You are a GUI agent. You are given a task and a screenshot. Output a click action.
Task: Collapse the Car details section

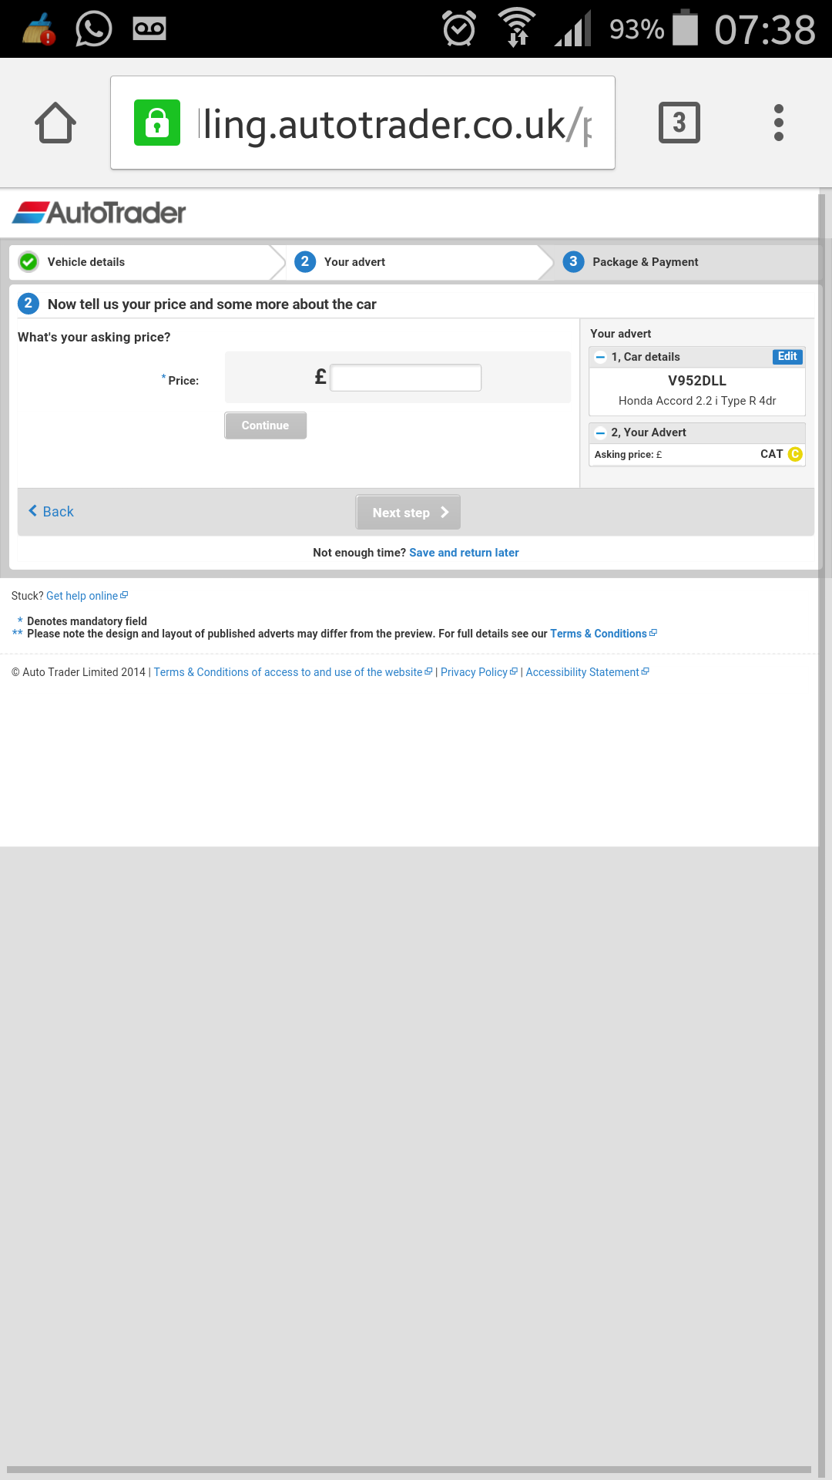601,357
